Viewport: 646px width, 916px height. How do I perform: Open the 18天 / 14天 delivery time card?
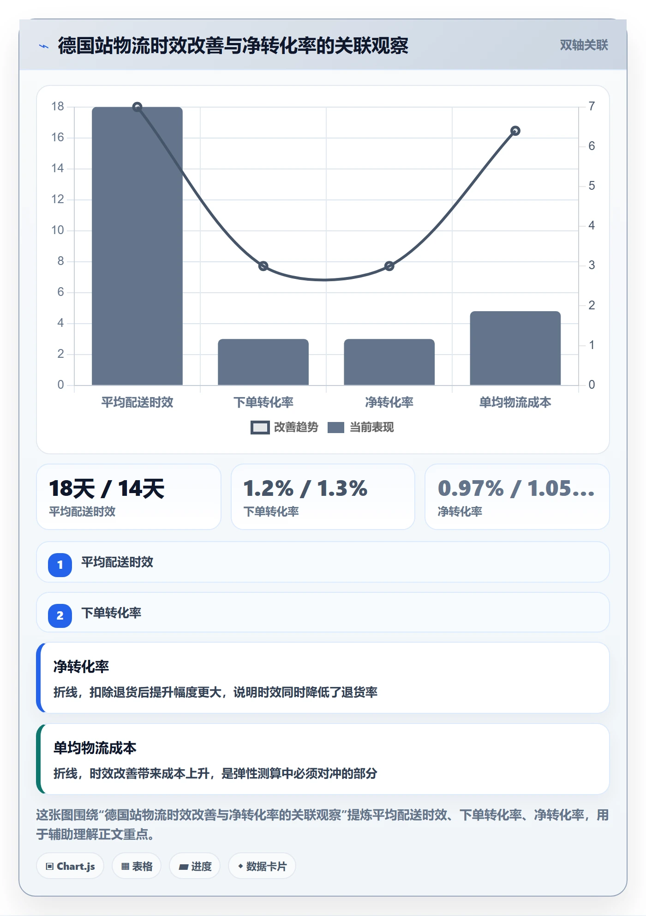[129, 497]
